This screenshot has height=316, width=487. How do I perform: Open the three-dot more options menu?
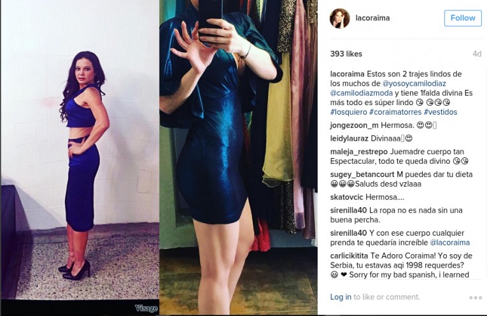(x=476, y=298)
